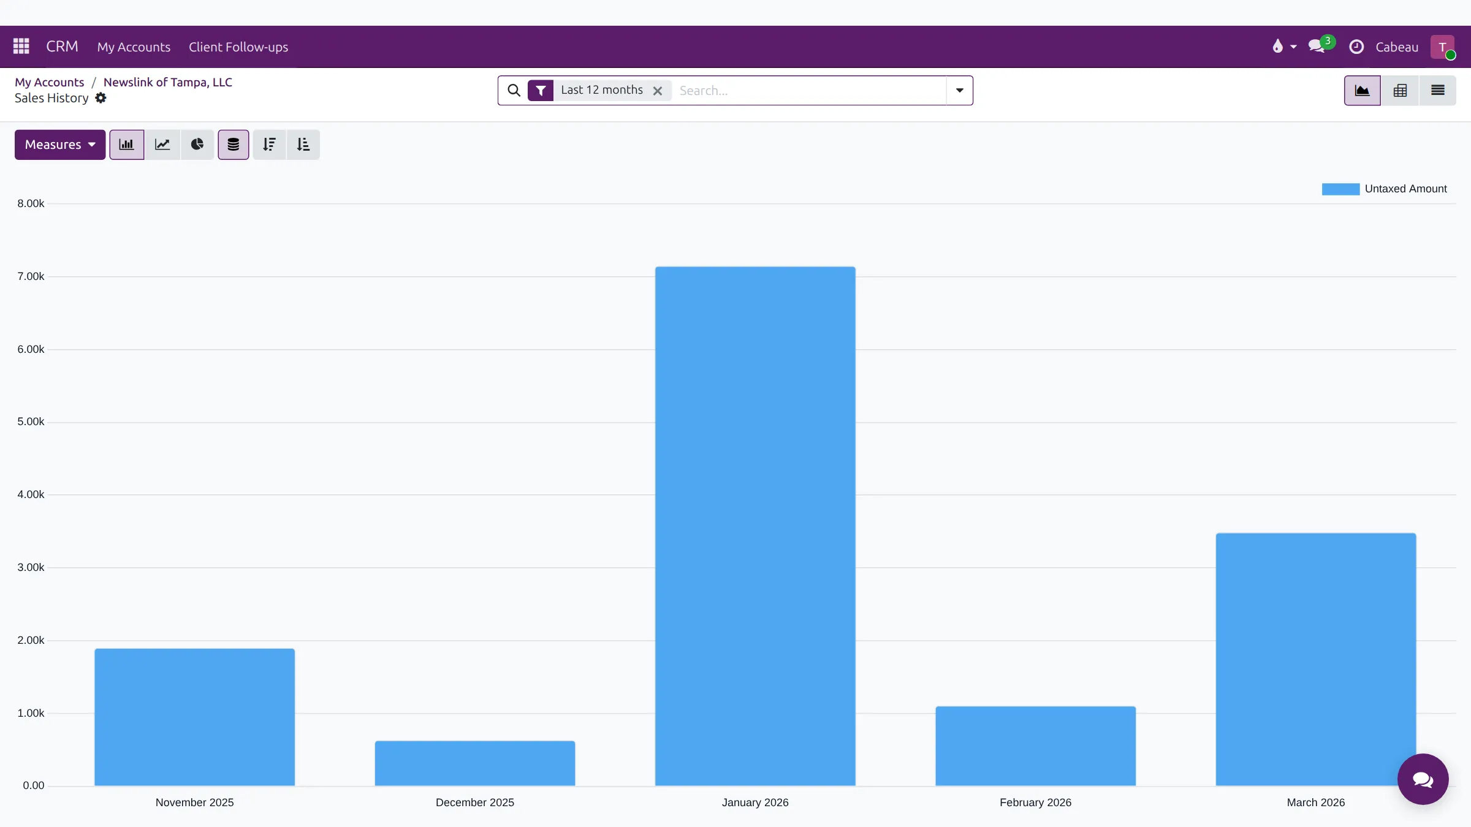Click the March 2026 bar
This screenshot has width=1471, height=827.
(1316, 659)
